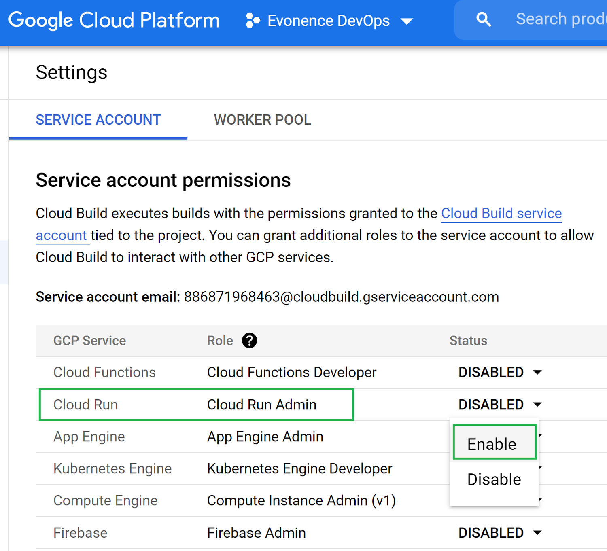Expand the Evonence DevOps project selector
This screenshot has height=551, width=607.
point(407,21)
